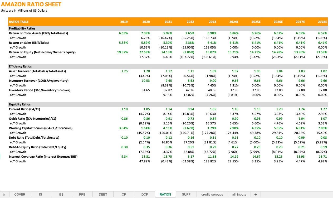
Task: Click the 2028E column header
Action: point(322,22)
